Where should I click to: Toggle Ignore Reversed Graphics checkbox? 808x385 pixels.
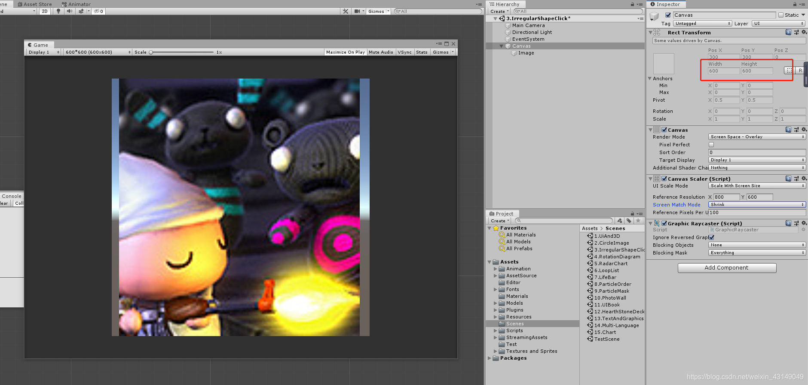[x=712, y=237]
